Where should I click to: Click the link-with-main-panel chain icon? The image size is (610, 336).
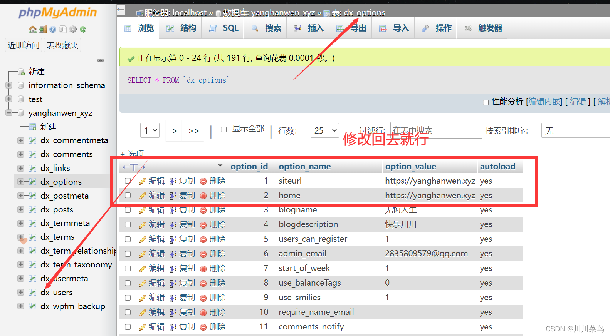[101, 60]
